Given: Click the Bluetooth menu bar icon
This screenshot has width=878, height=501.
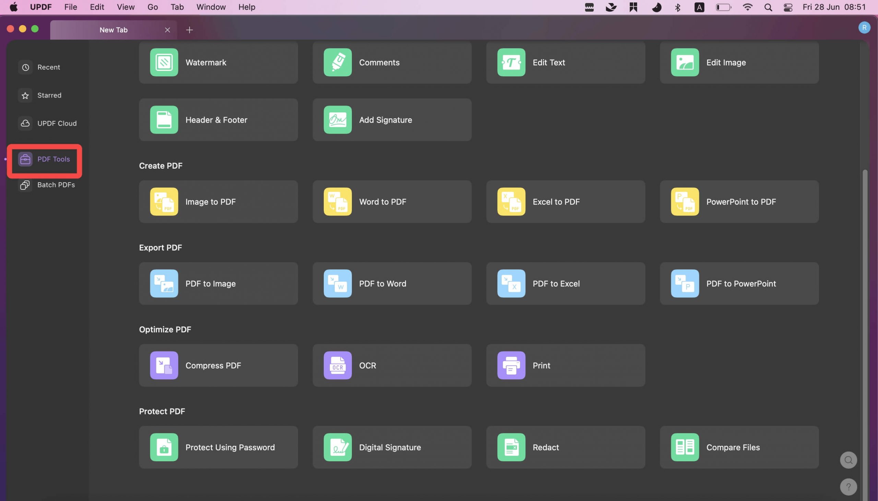Looking at the screenshot, I should 677,7.
